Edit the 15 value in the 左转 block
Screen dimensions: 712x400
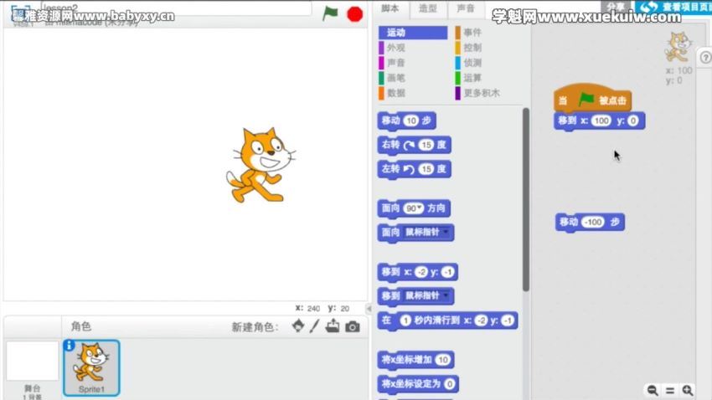pyautogui.click(x=426, y=169)
